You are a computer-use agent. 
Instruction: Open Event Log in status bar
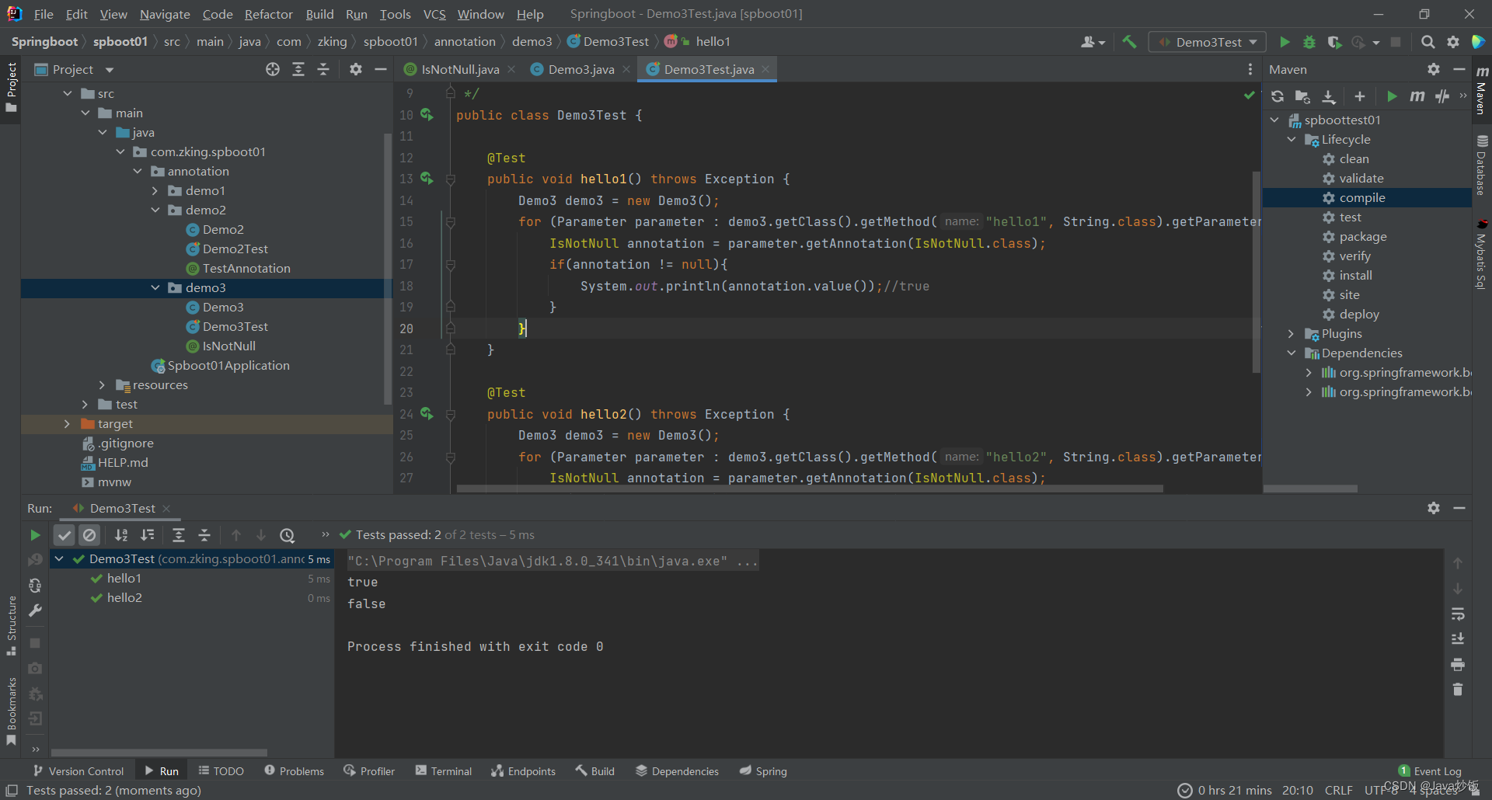click(1430, 771)
